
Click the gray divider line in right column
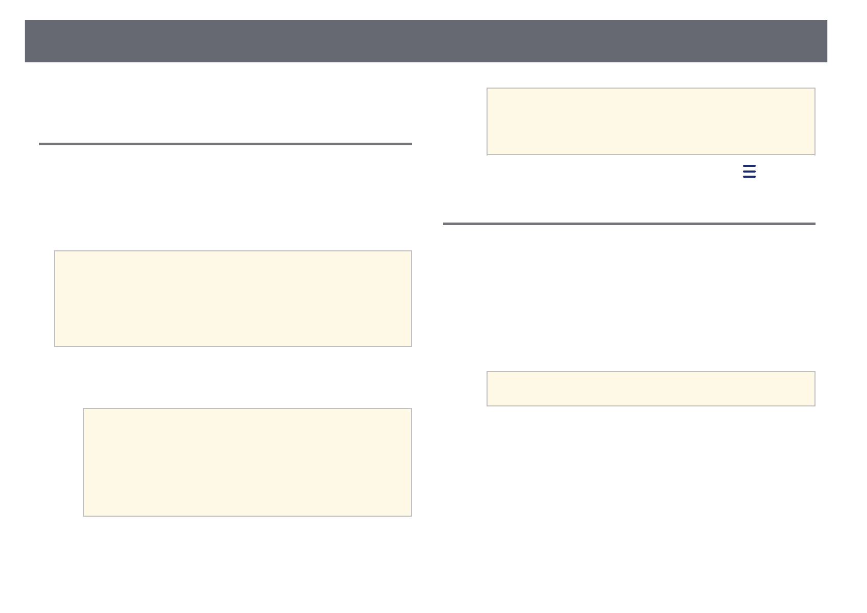[629, 224]
